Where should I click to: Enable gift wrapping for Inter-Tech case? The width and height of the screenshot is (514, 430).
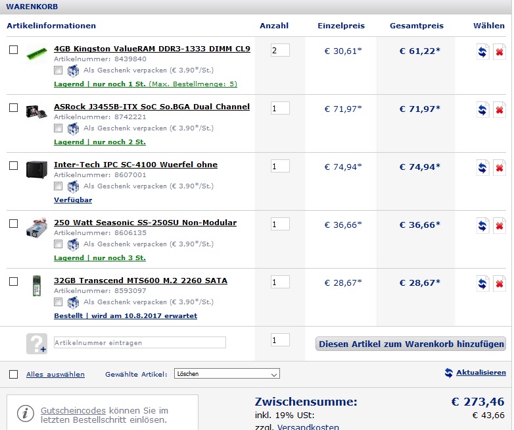pyautogui.click(x=58, y=186)
